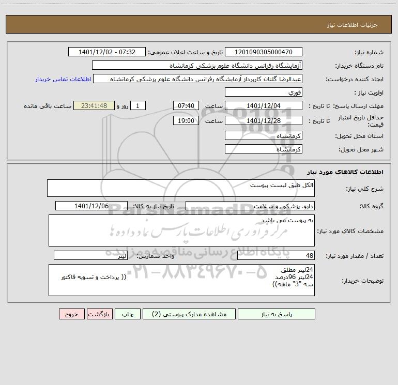Click the header 'جزئیات اطلاعات نیاز'
This screenshot has width=398, height=385.
(x=353, y=25)
